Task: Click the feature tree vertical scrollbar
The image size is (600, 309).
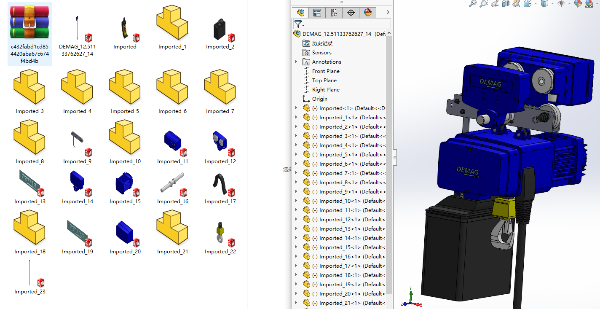Action: point(389,164)
